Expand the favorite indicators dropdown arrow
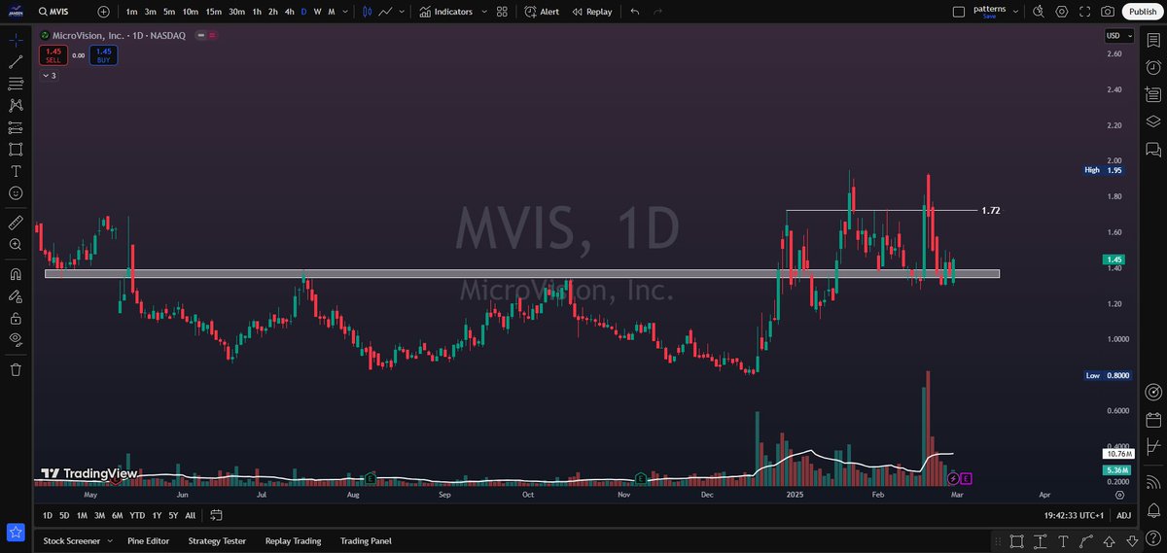Image resolution: width=1167 pixels, height=553 pixels. (x=482, y=12)
